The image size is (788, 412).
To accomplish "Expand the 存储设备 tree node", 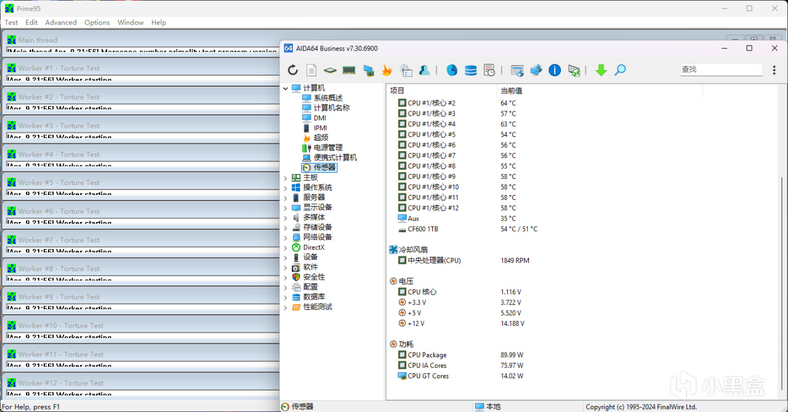I will [286, 228].
